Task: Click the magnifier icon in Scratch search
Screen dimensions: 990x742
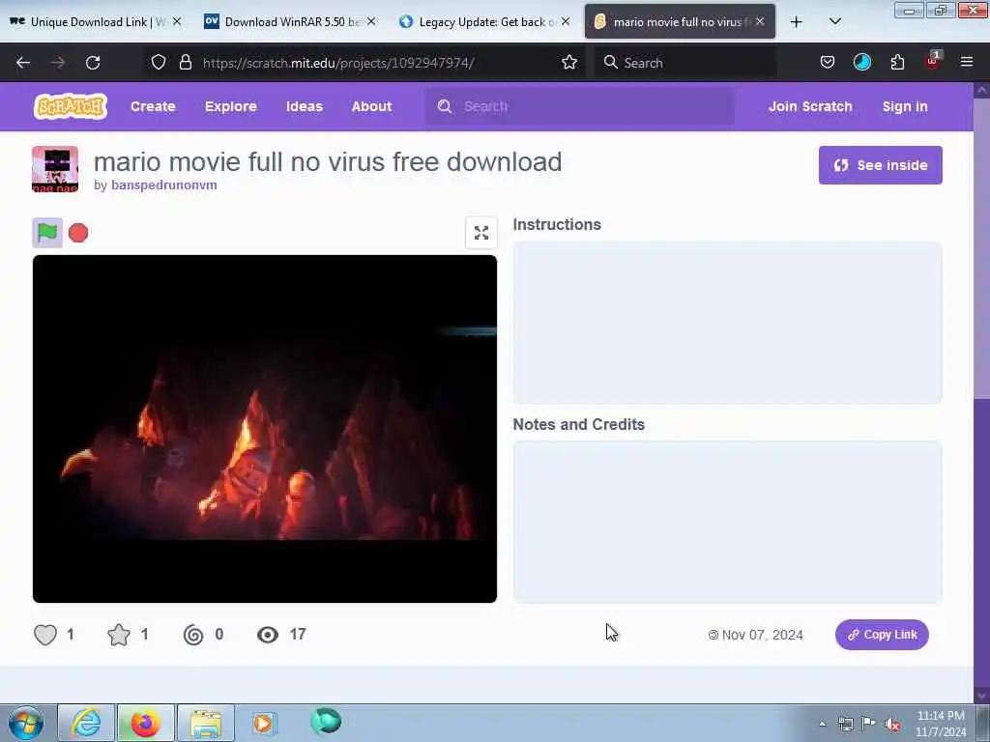Action: pyautogui.click(x=445, y=106)
